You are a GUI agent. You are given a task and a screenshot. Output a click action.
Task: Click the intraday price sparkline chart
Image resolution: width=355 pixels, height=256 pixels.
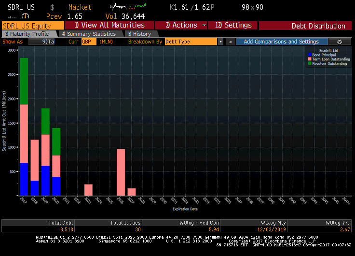[128, 7]
